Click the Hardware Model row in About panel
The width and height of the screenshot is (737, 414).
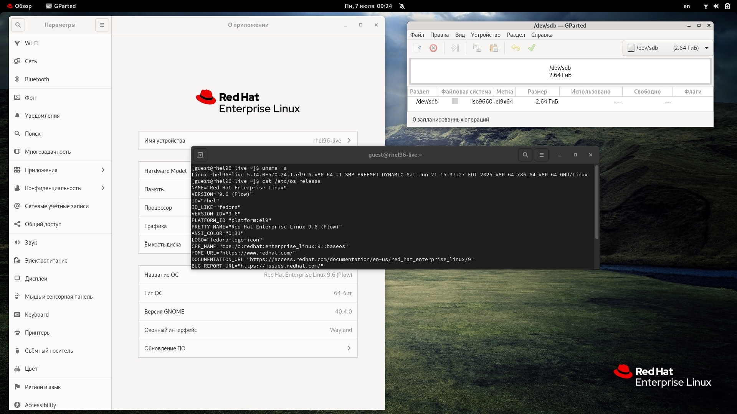pos(165,171)
